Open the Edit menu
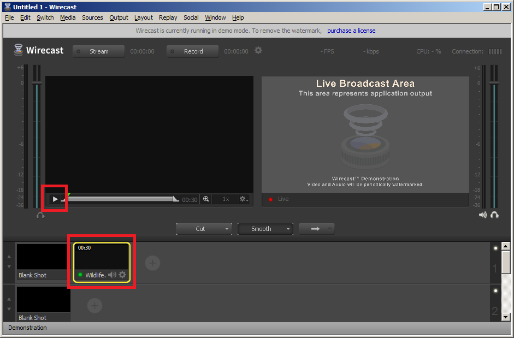This screenshot has height=338, width=514. pyautogui.click(x=25, y=17)
